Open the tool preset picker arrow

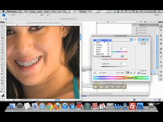[6, 19]
